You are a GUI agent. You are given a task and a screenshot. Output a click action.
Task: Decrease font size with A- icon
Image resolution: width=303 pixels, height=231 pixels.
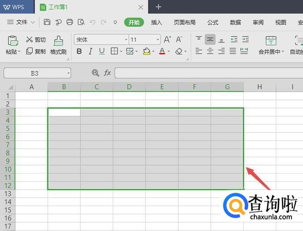tap(179, 40)
